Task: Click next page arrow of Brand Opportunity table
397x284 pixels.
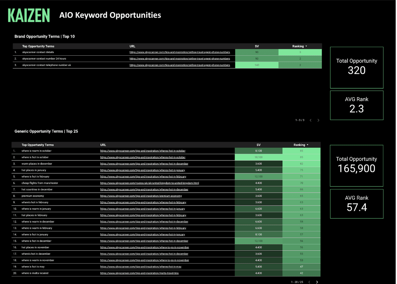Action: click(318, 120)
